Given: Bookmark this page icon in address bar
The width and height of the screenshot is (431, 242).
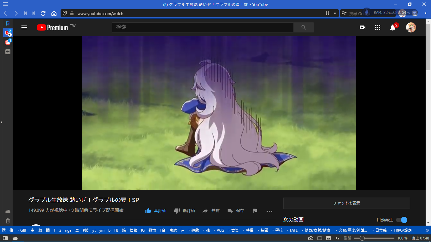Looking at the screenshot, I should [328, 13].
